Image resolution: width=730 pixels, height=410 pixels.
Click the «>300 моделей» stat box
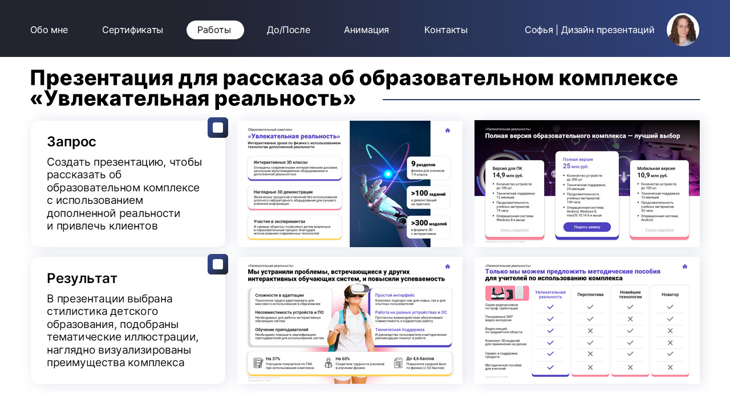[429, 227]
